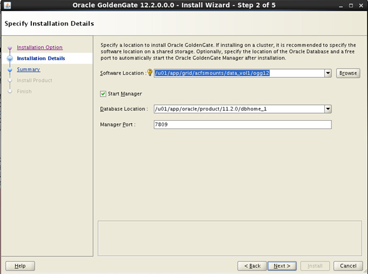This screenshot has height=274, width=368.
Task: Click the 'Manager Port :' label
Action: pos(117,124)
